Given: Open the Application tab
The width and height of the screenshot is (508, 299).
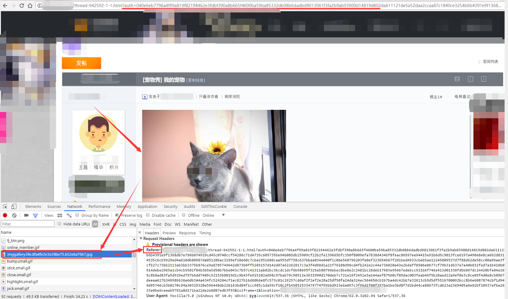Looking at the screenshot, I should click(147, 207).
